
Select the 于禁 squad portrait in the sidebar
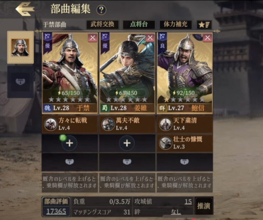click(x=20, y=47)
